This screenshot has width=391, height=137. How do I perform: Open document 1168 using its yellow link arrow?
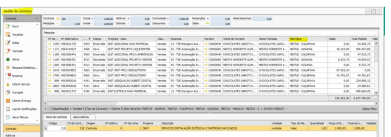point(50,54)
